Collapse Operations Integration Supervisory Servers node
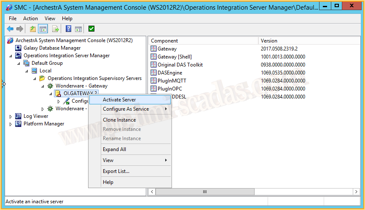Image resolution: width=365 pixels, height=210 pixels. (35, 78)
